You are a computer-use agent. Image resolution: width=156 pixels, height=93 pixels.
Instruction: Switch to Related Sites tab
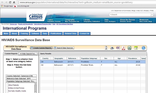tap(70, 34)
